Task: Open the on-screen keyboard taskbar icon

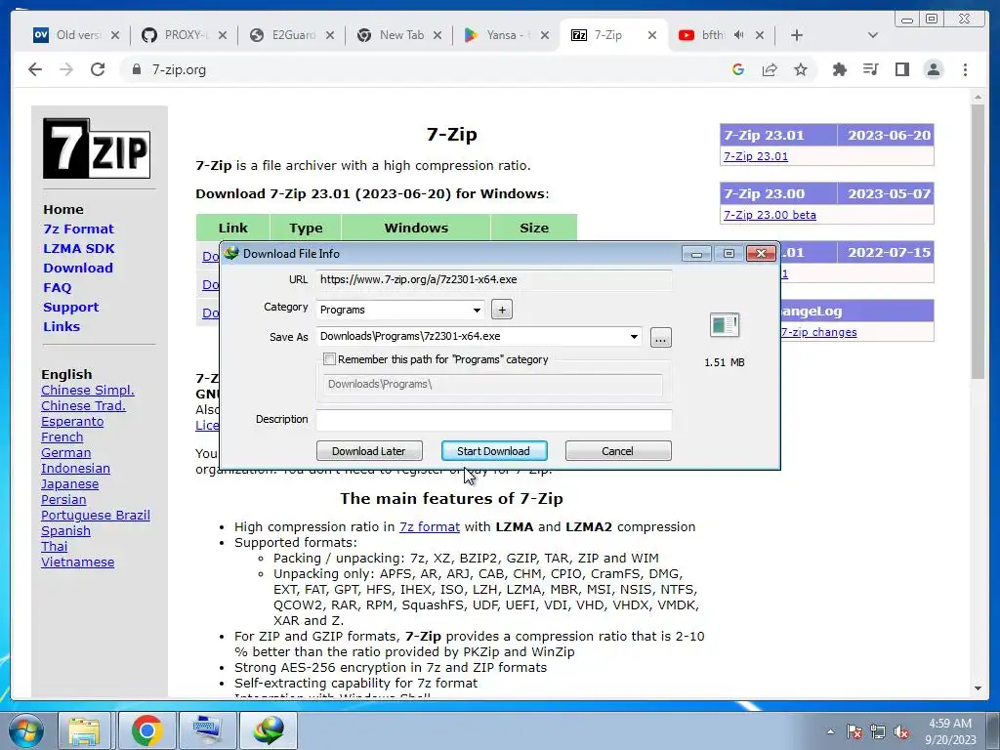Action: [208, 730]
